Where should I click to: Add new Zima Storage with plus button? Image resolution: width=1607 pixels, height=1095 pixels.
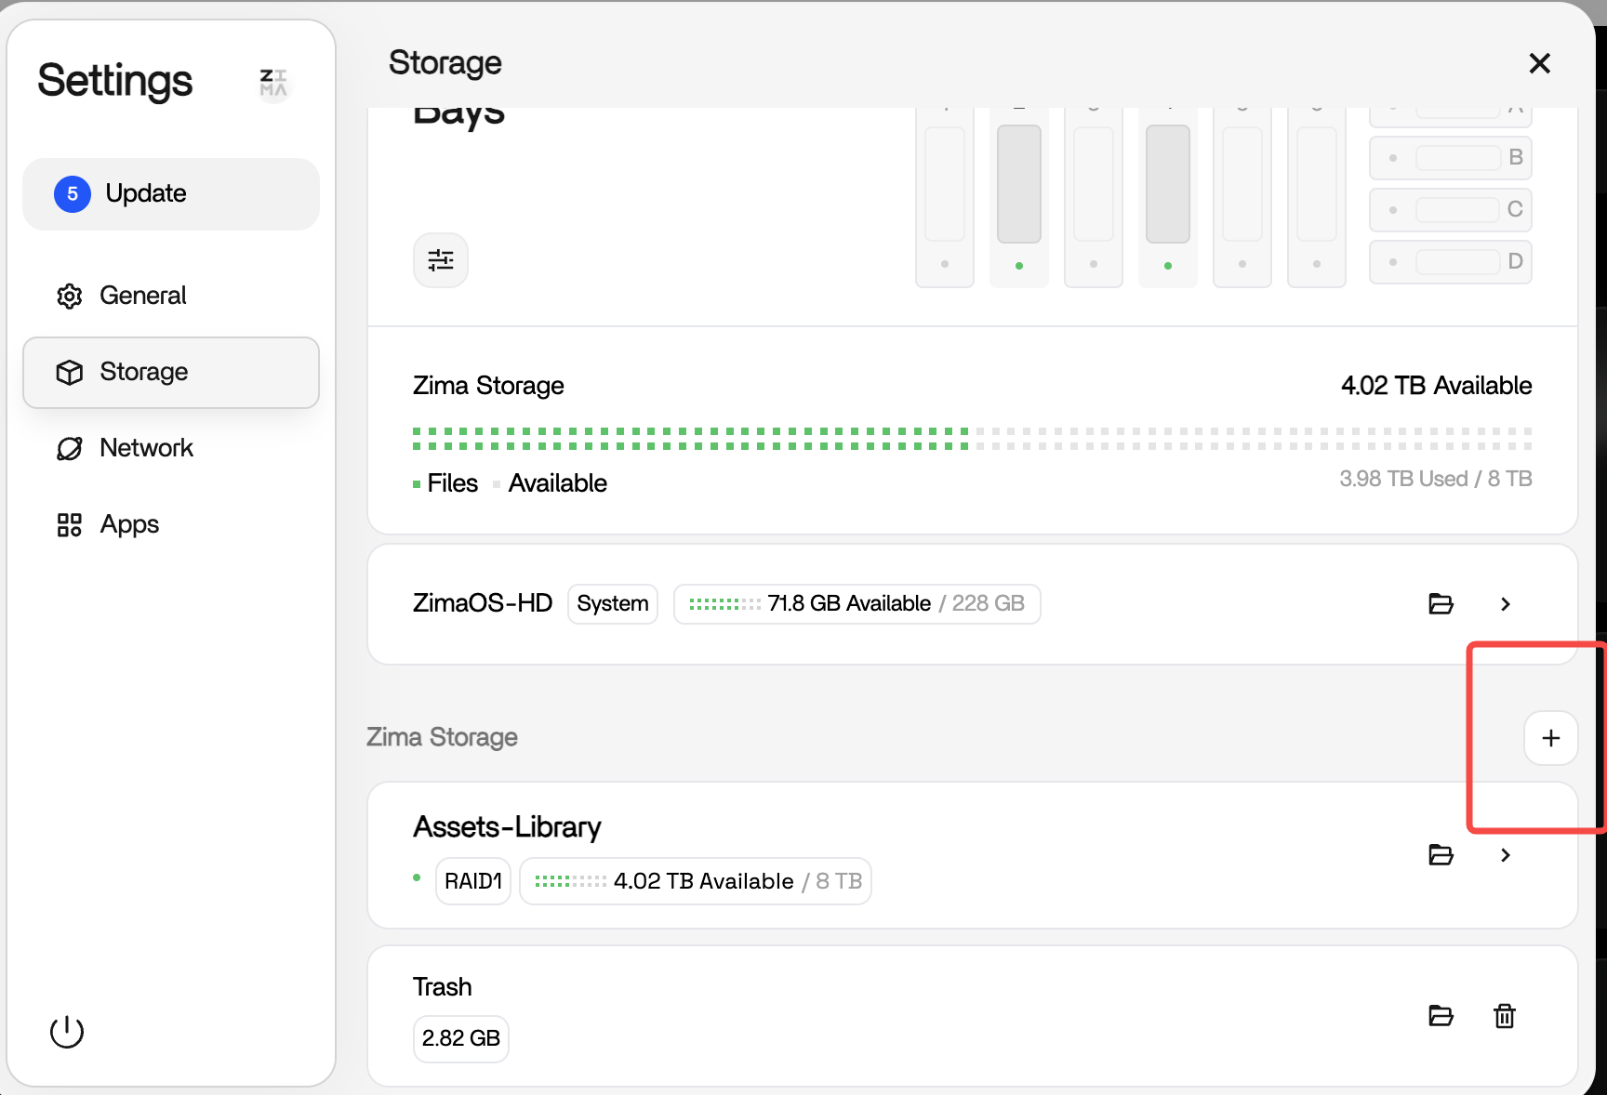pyautogui.click(x=1550, y=738)
